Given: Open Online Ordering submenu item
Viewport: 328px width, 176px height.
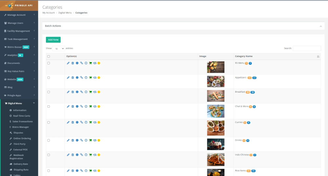Looking at the screenshot, I should [22, 138].
